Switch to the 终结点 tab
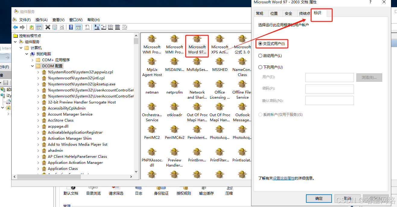Viewport: 397px width, 207px height. click(304, 13)
